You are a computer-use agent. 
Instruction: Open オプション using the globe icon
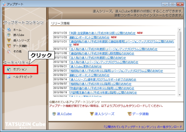[x=9, y=69]
